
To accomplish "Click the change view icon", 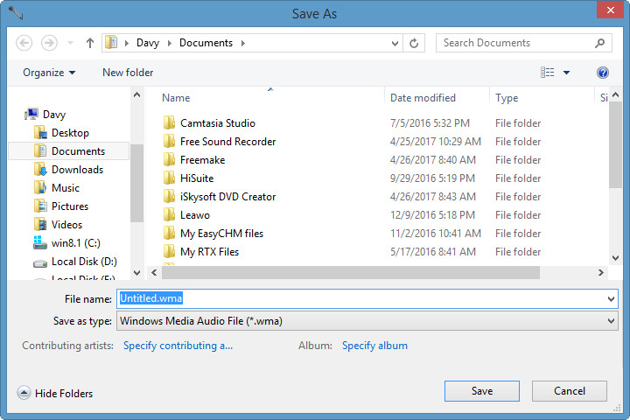I will pyautogui.click(x=548, y=73).
